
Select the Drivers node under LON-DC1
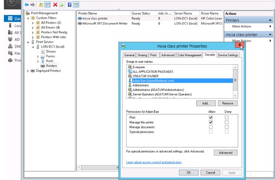[x=51, y=51]
